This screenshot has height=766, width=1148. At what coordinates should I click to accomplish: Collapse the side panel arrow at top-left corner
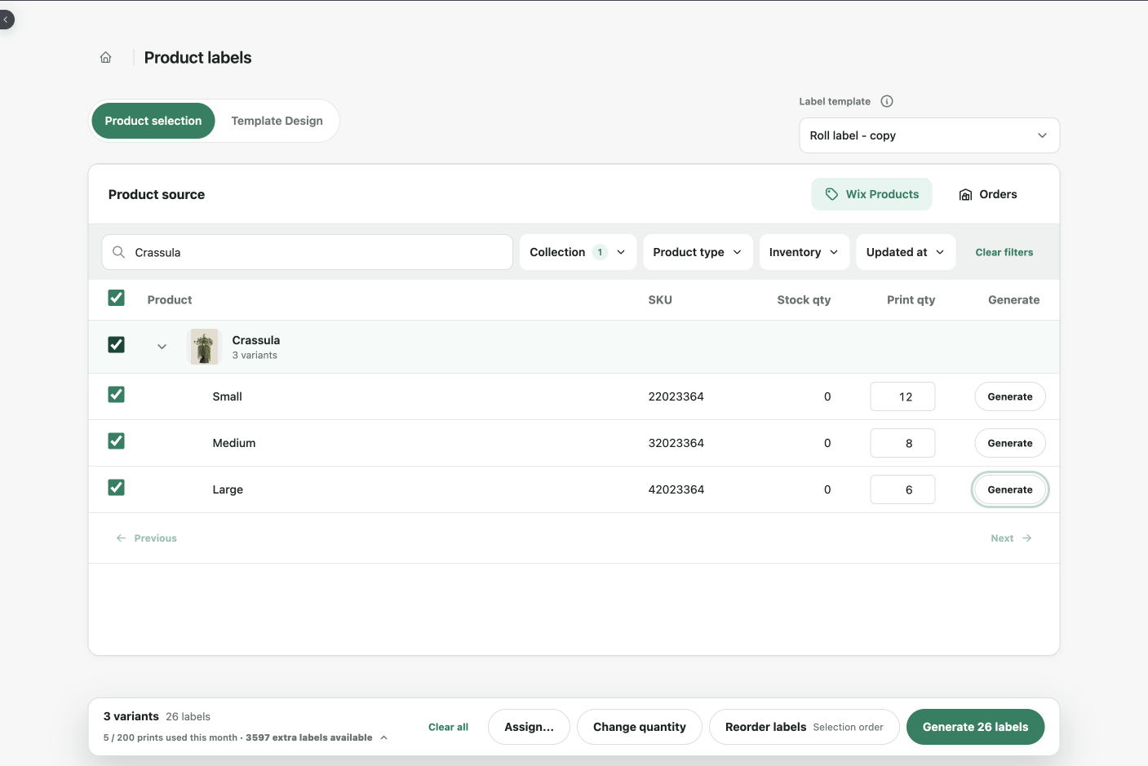tap(6, 19)
